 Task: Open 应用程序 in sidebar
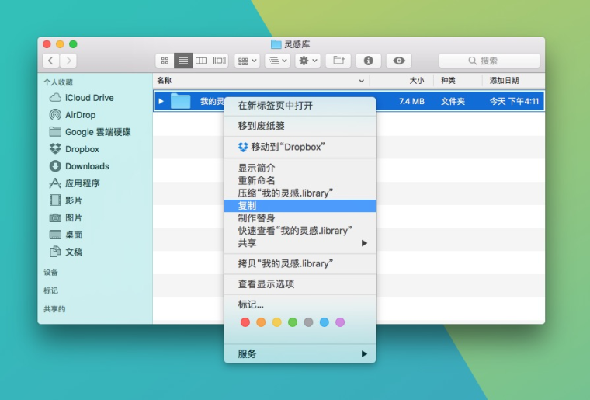[x=75, y=183]
